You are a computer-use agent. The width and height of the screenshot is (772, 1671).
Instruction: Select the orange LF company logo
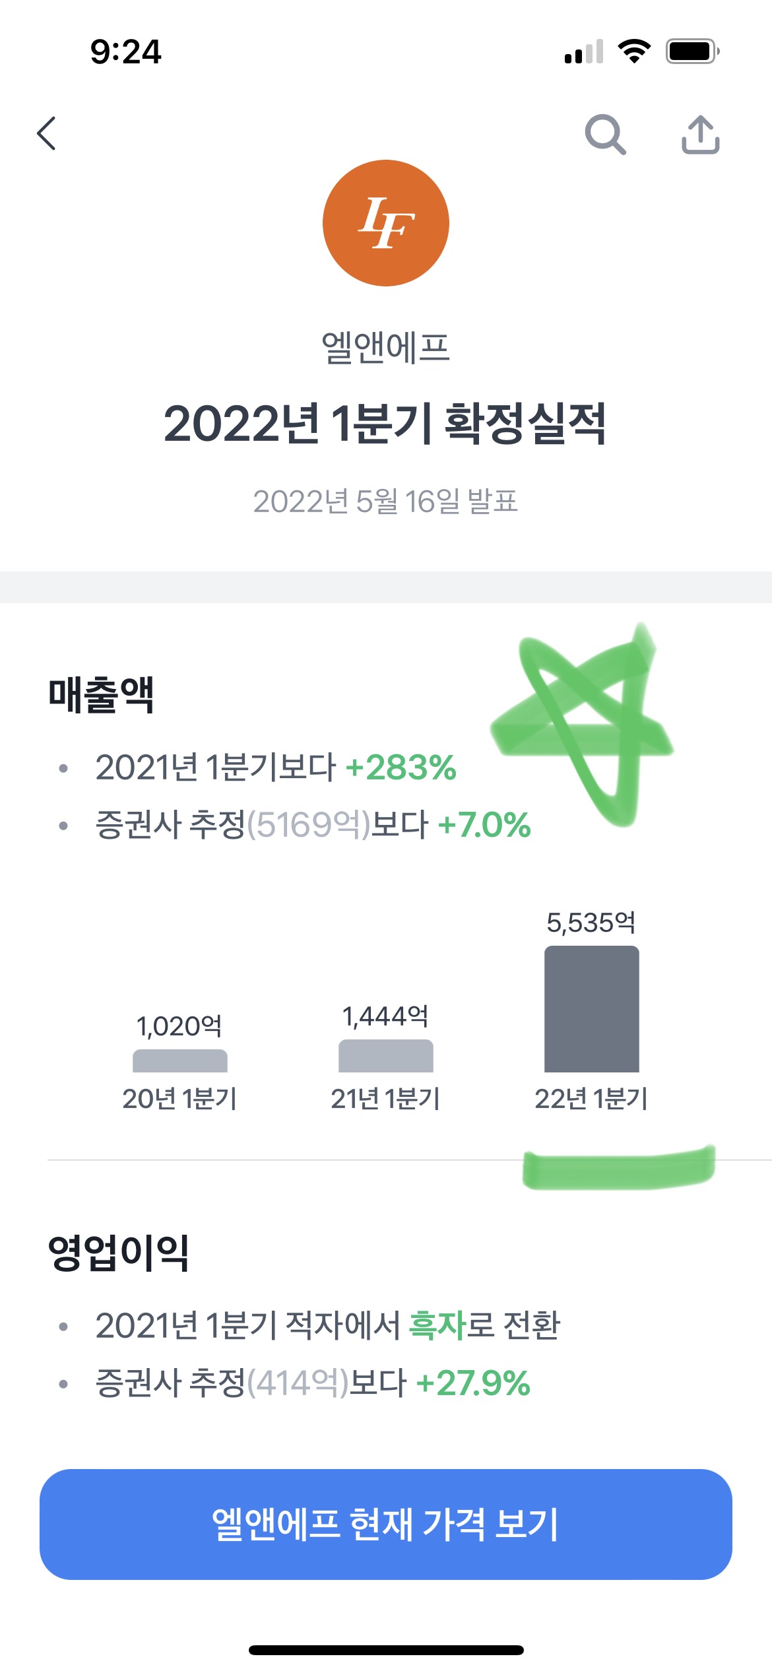click(385, 223)
